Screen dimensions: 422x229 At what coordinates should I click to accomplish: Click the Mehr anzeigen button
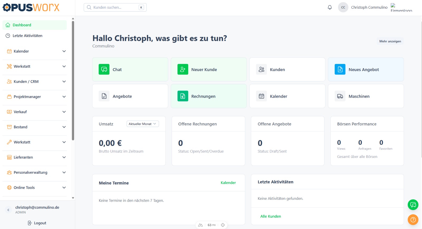390,41
